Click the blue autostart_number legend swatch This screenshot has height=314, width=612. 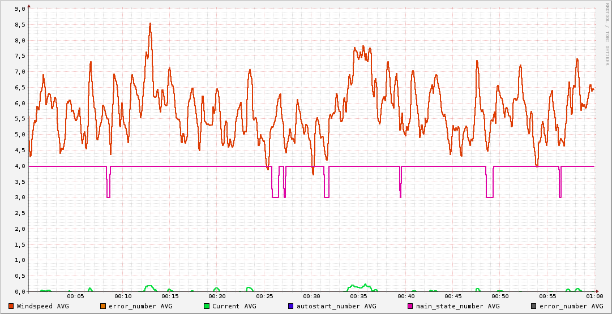pyautogui.click(x=291, y=306)
